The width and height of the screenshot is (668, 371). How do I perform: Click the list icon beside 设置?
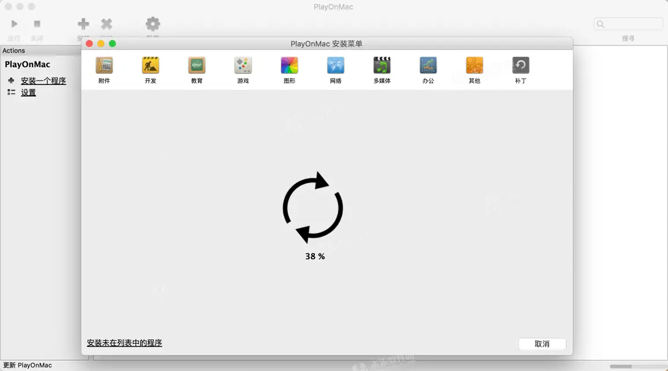pos(11,92)
